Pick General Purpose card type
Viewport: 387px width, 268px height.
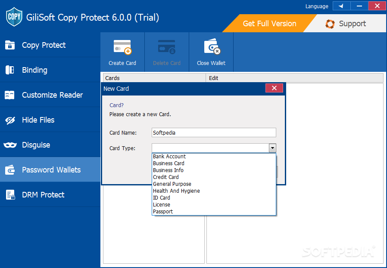[x=214, y=184]
